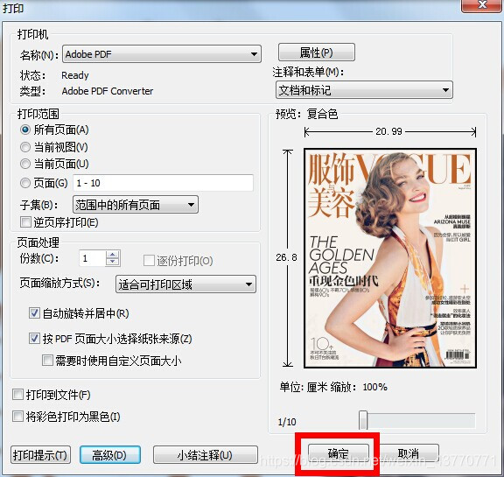
Task: Click the 确定 OK button
Action: coord(339,453)
